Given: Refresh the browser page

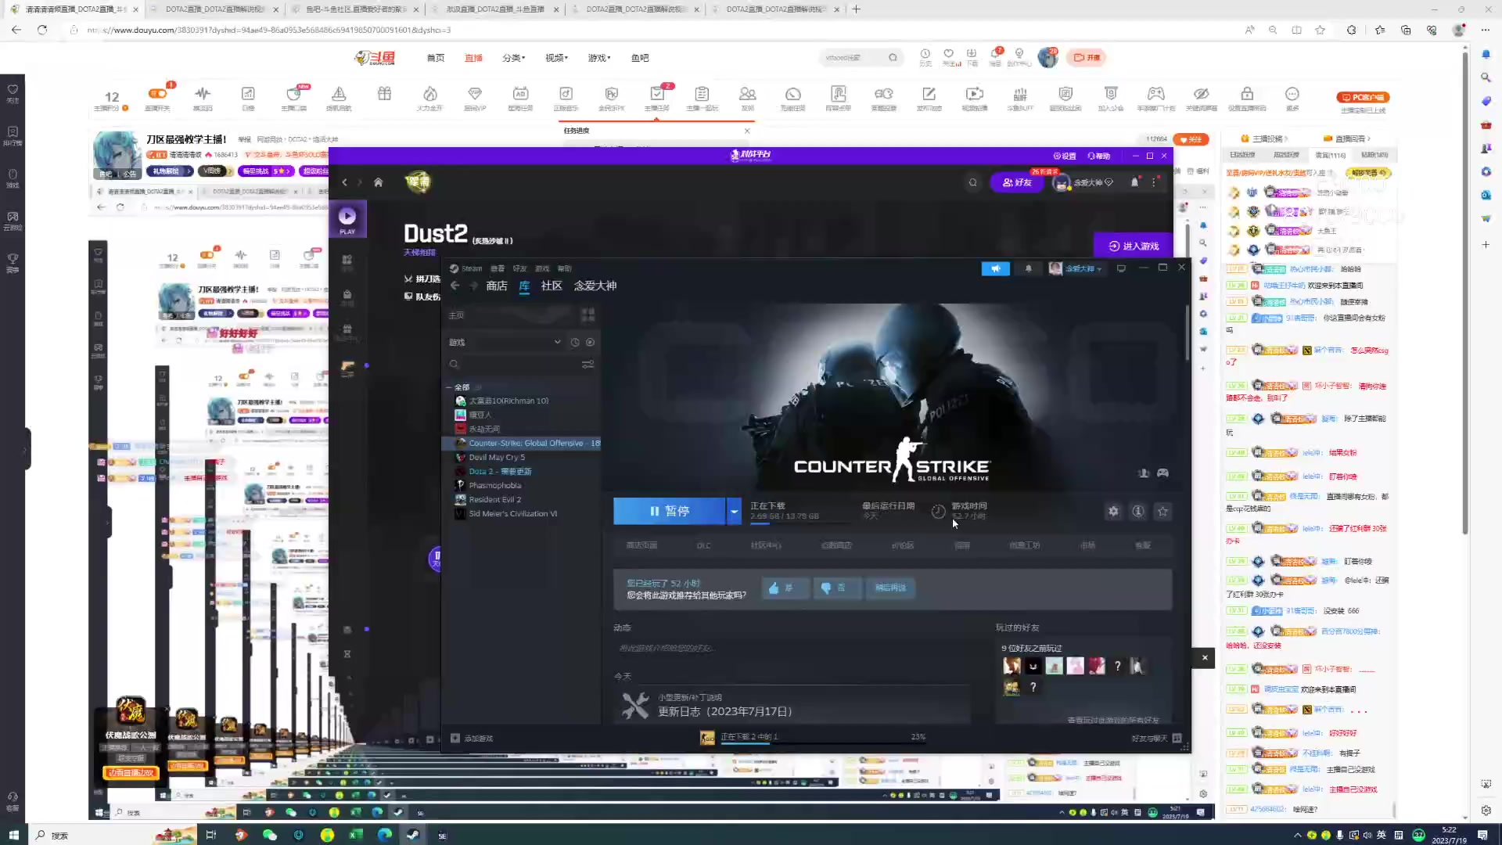Looking at the screenshot, I should [42, 30].
